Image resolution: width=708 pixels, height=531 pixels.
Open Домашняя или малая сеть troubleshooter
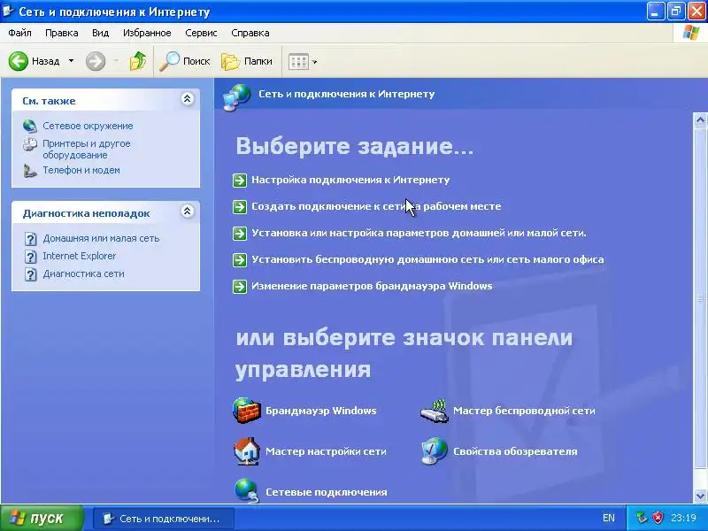point(101,238)
